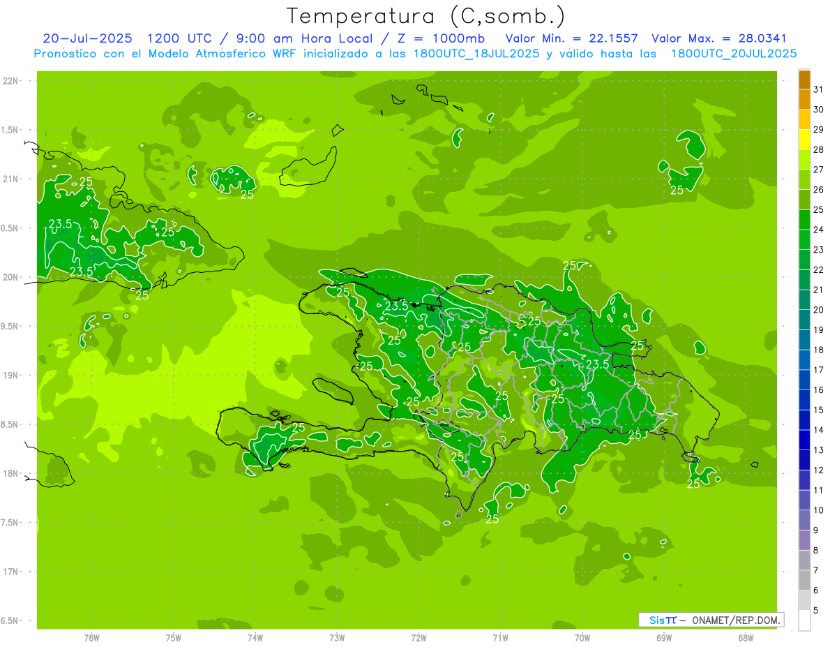Click the "71W" longitude axis label

click(500, 638)
